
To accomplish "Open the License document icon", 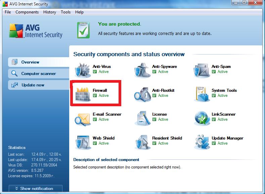I will pos(142,118).
